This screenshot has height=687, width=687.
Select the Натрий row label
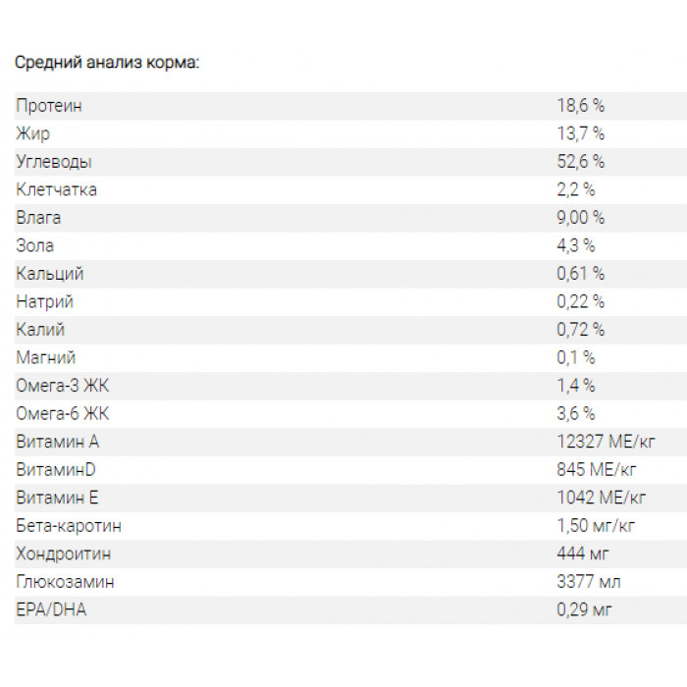(x=44, y=301)
